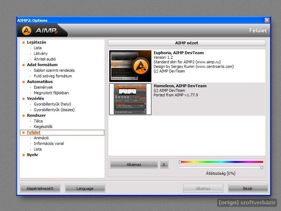Open the Kiegészítők page
Image resolution: width=281 pixels, height=211 pixels.
(x=43, y=127)
